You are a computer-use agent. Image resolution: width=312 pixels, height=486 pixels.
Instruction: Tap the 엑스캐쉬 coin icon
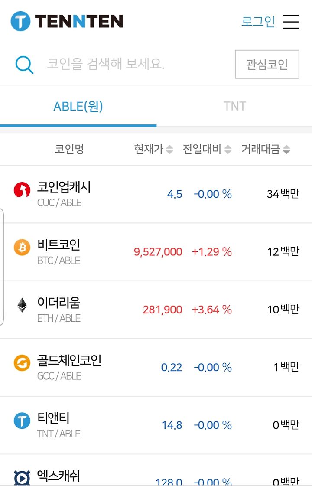[x=22, y=478]
